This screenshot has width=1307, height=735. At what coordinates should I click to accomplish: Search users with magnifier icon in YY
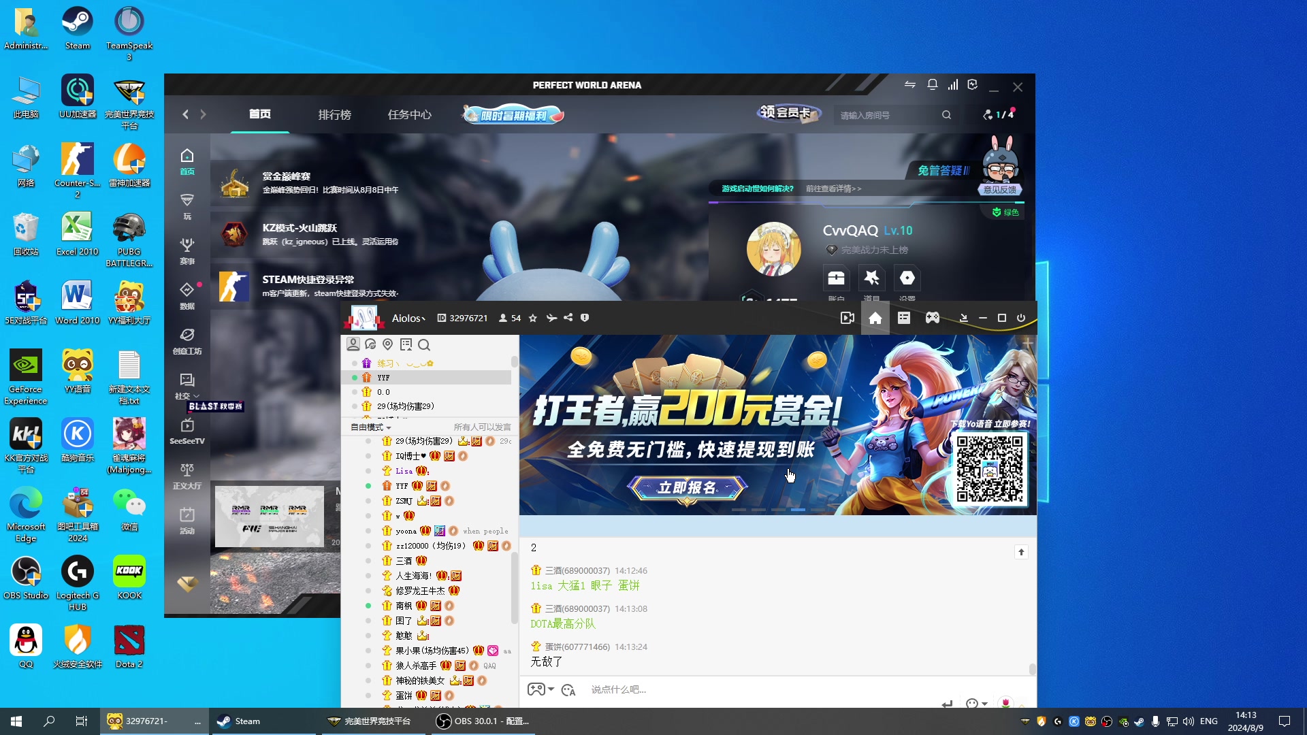[x=424, y=344]
